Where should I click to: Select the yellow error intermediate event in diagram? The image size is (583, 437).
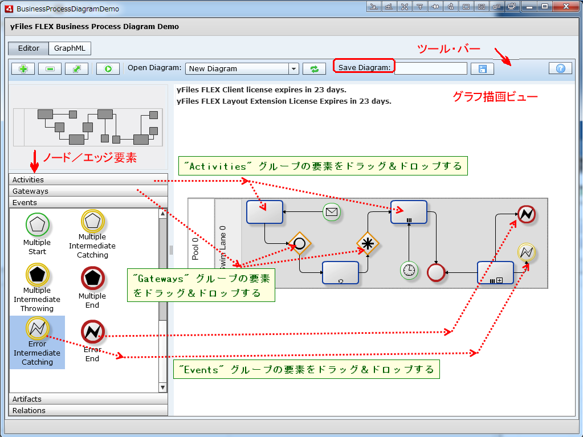pos(527,252)
